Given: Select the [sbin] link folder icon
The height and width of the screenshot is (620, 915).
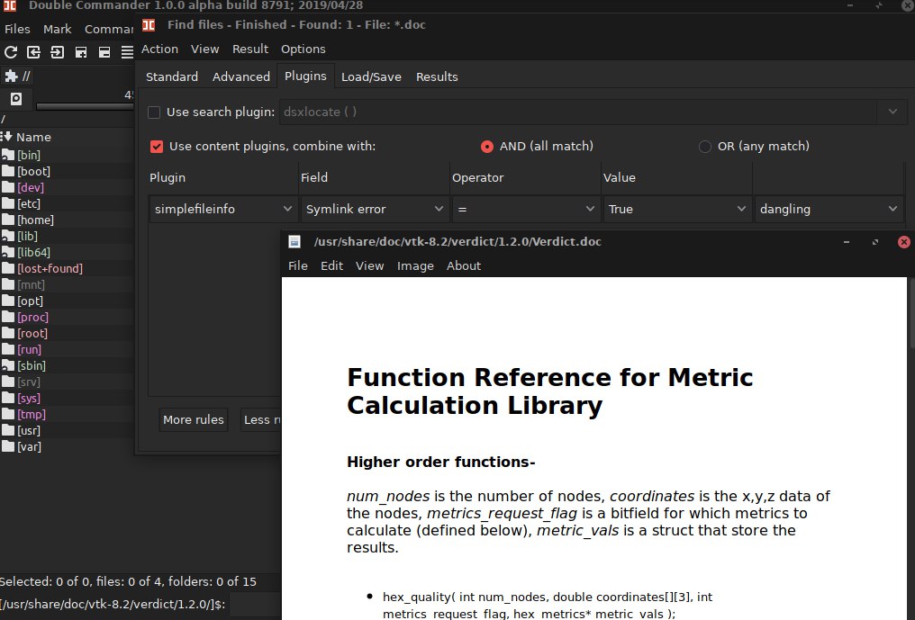Looking at the screenshot, I should (x=7, y=365).
